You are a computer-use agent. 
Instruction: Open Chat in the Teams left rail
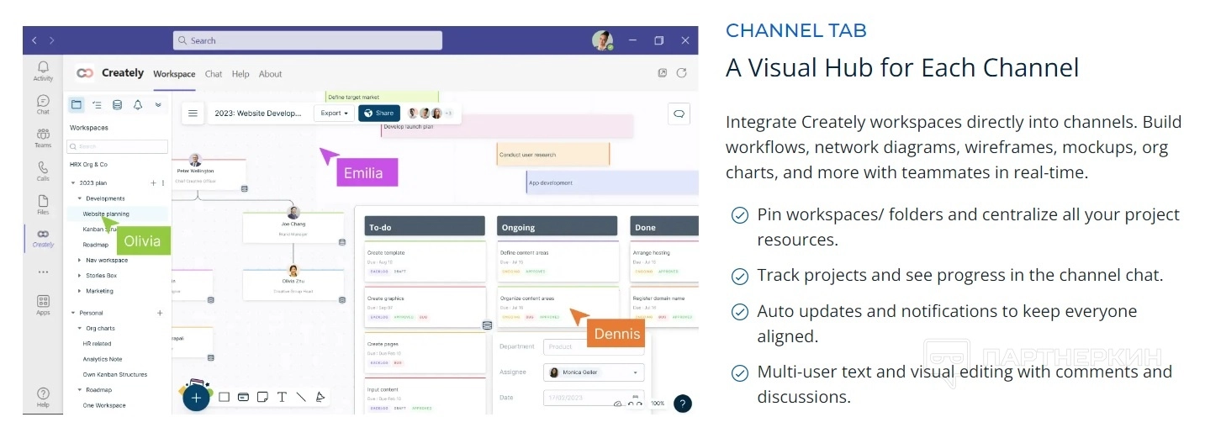[43, 104]
